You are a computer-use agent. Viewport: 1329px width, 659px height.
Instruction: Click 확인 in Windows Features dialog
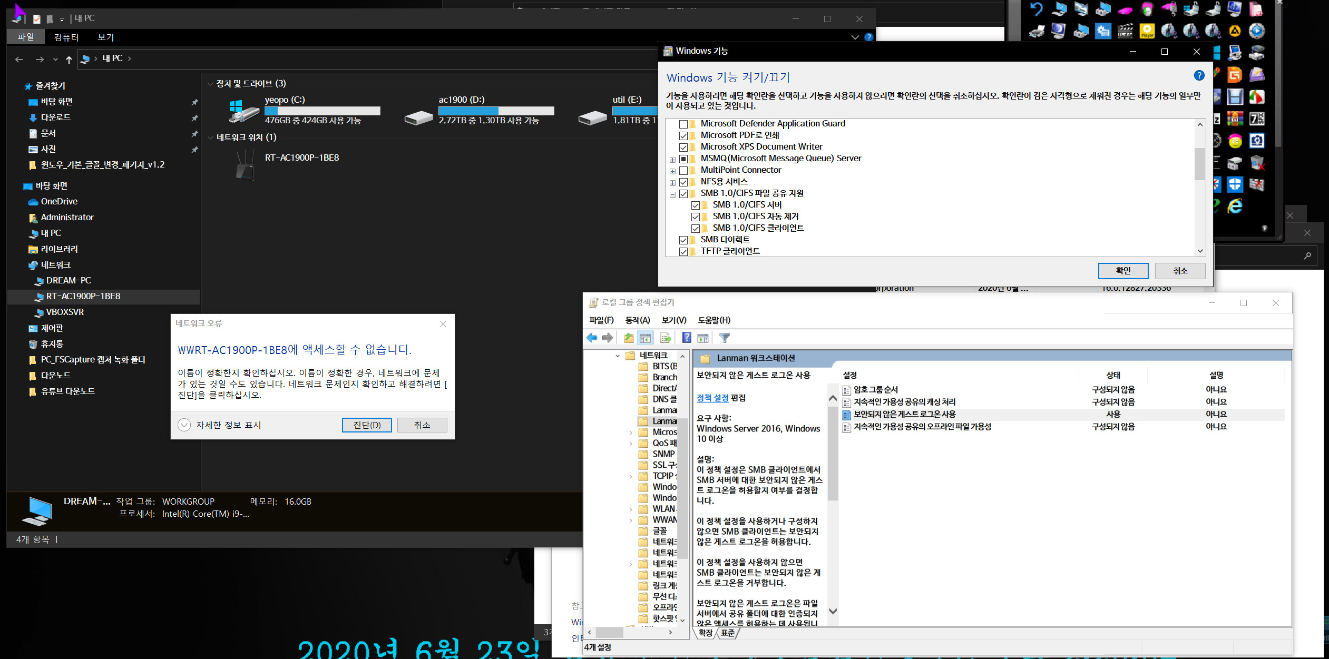tap(1123, 271)
